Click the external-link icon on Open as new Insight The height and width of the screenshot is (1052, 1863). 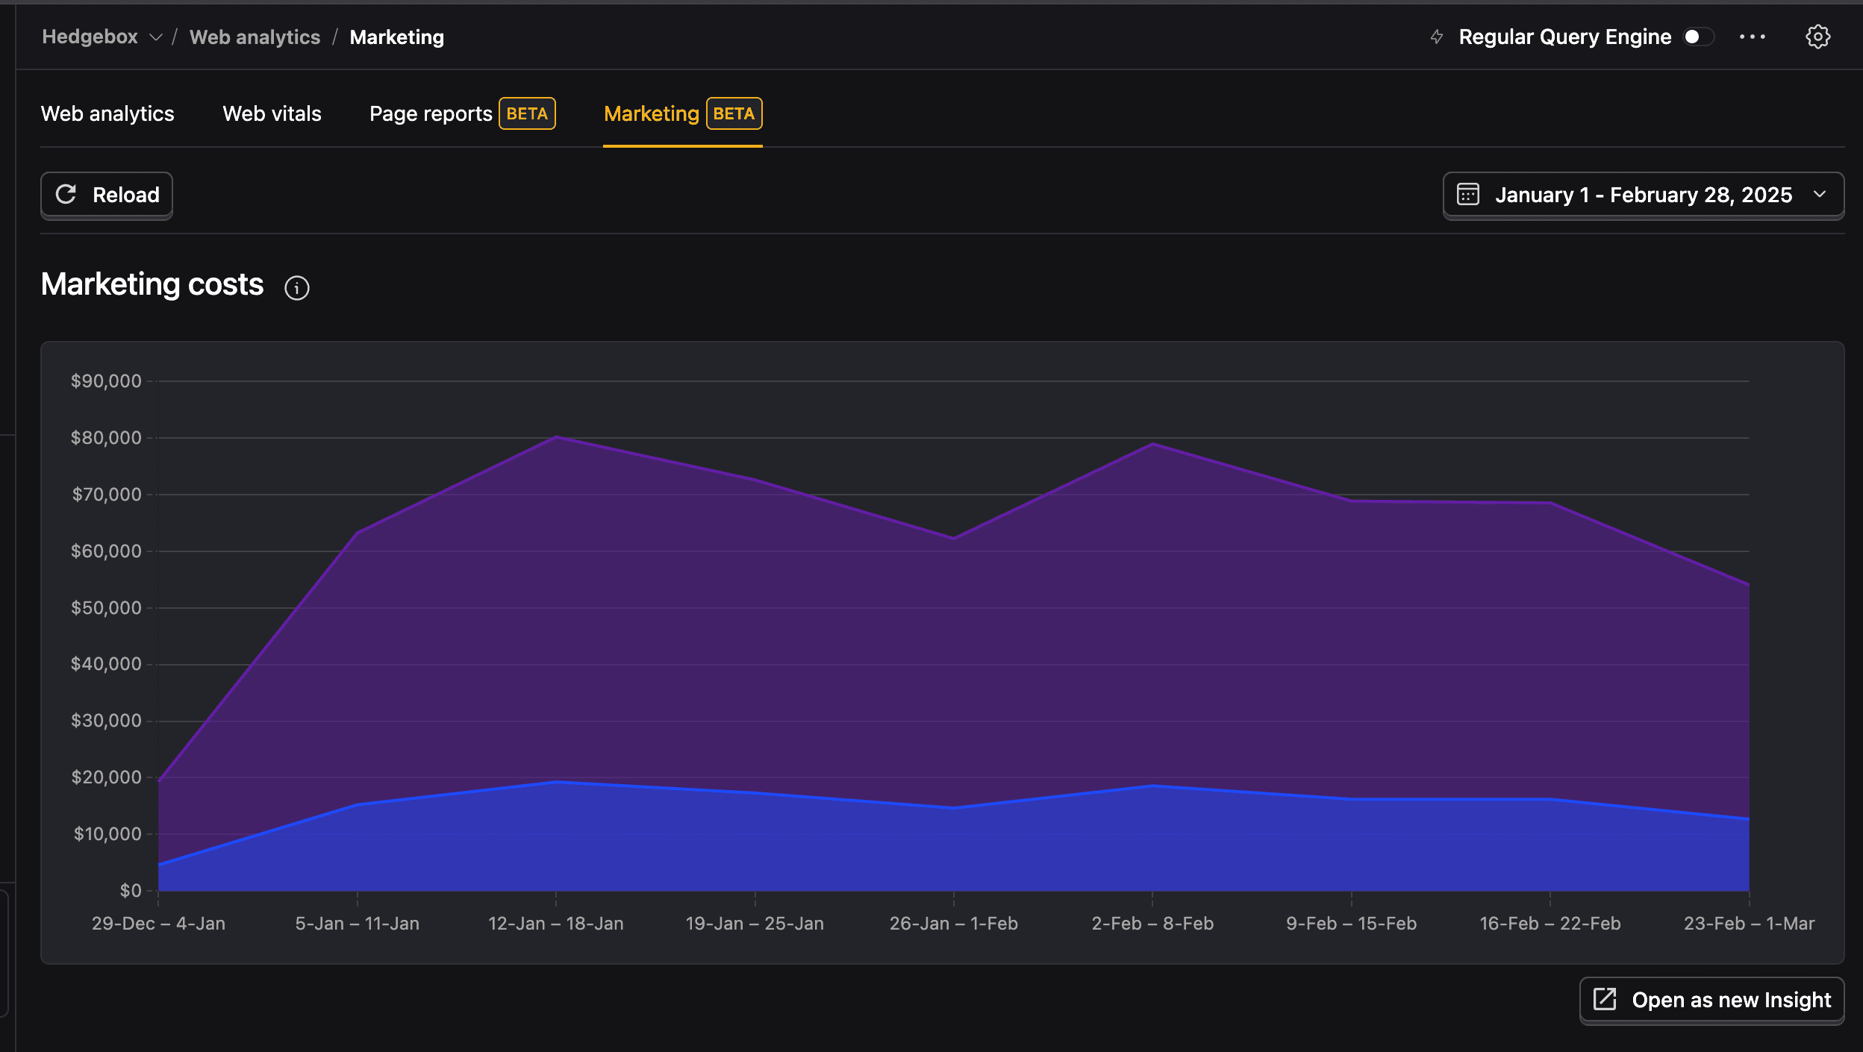(x=1604, y=999)
